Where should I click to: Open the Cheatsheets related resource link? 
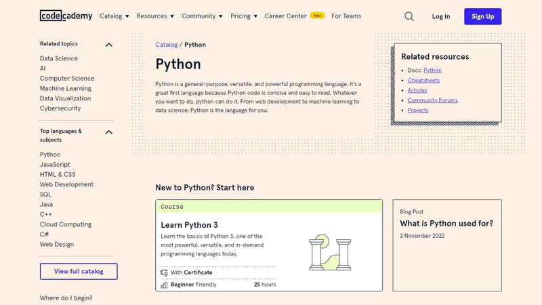[x=423, y=80]
